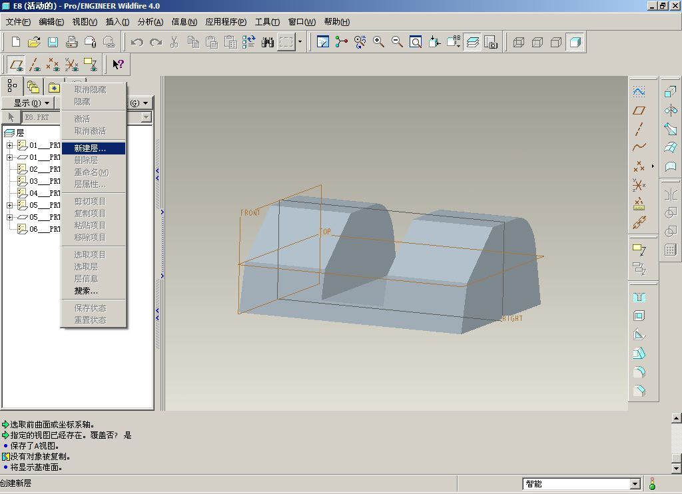682x494 pixels.
Task: Toggle coordinate systems display
Action: pos(72,65)
